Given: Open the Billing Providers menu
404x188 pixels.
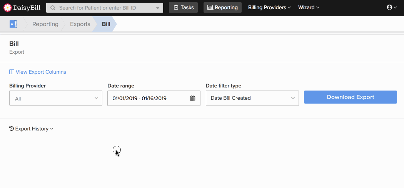Looking at the screenshot, I should (269, 7).
